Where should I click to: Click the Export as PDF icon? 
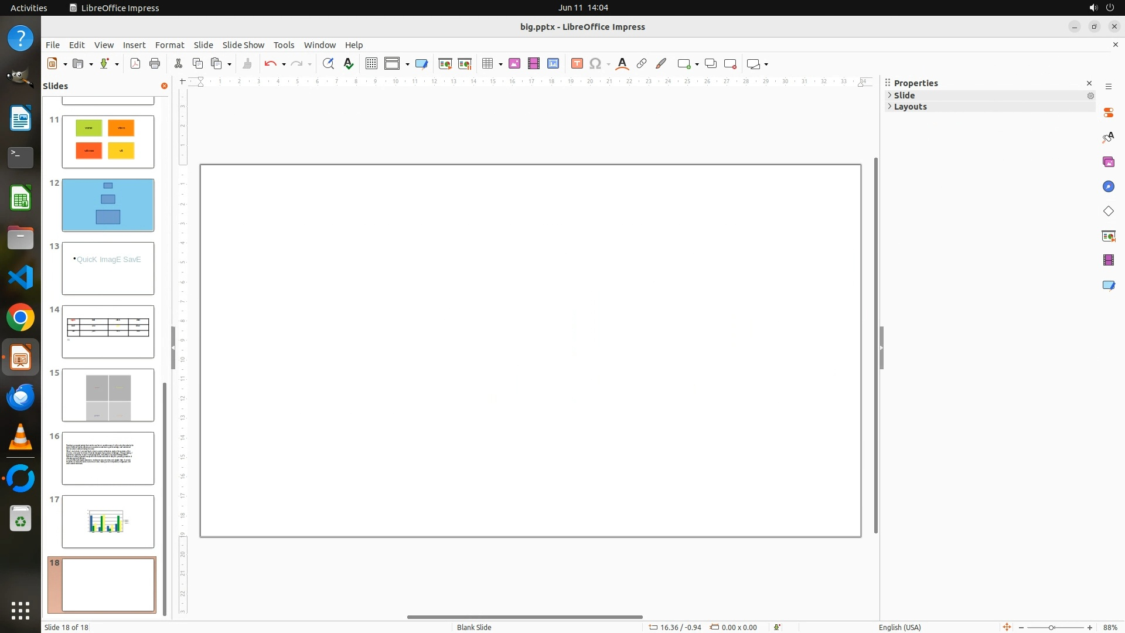(135, 64)
